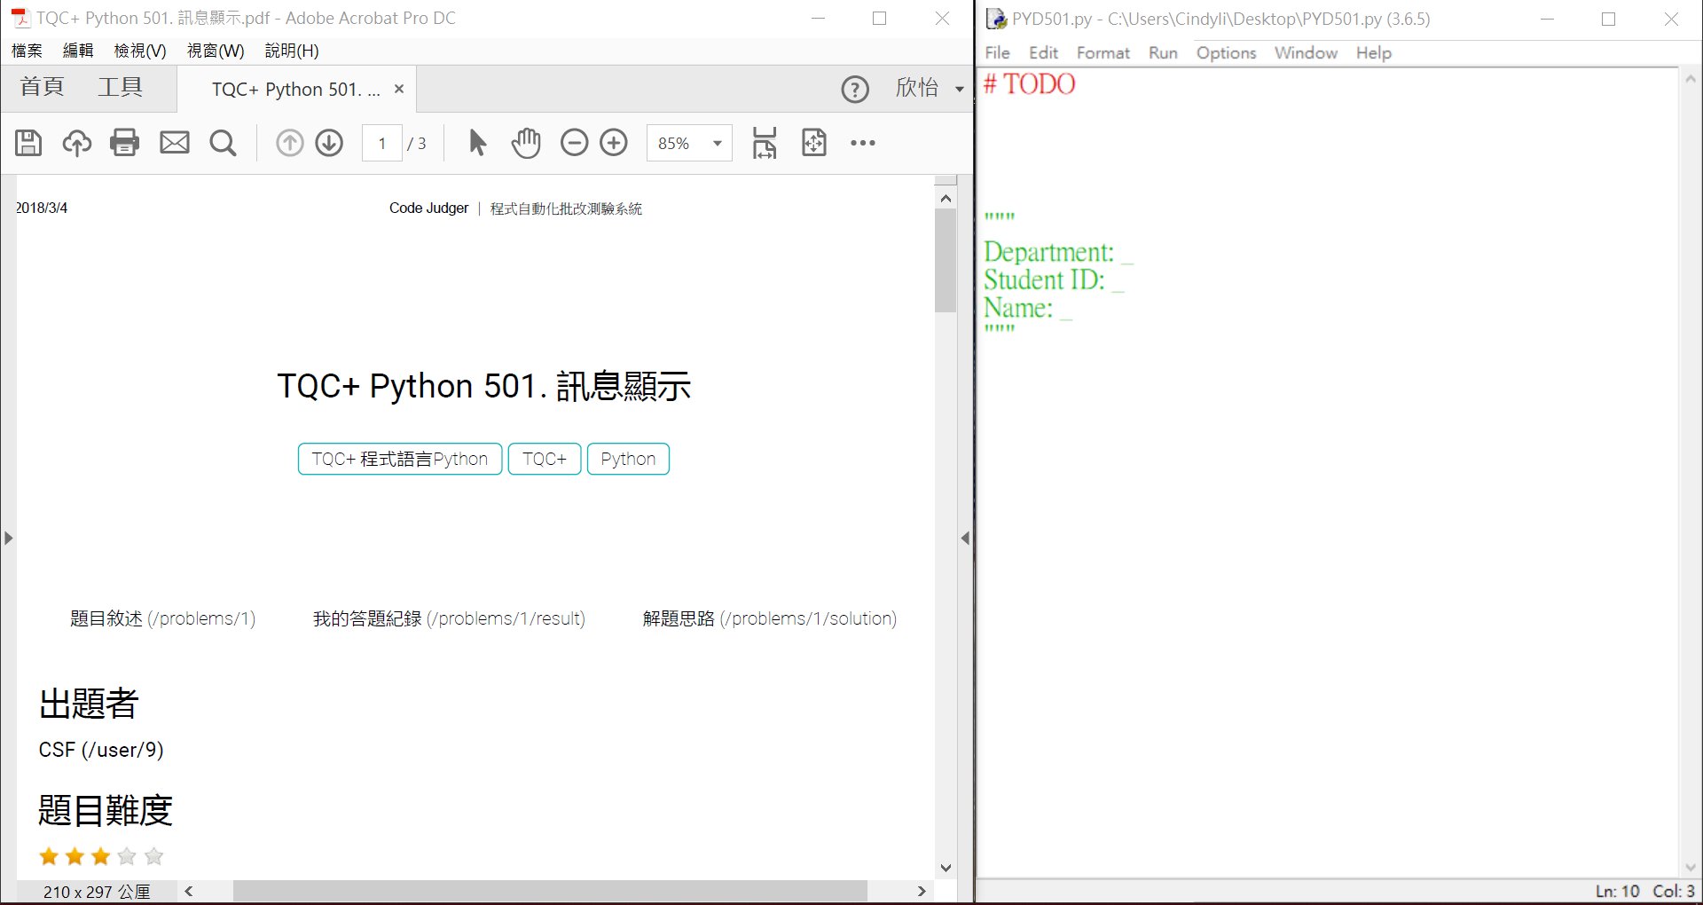This screenshot has width=1703, height=905.
Task: Click the 210 x 297 公厘 page size label
Action: pos(97,892)
